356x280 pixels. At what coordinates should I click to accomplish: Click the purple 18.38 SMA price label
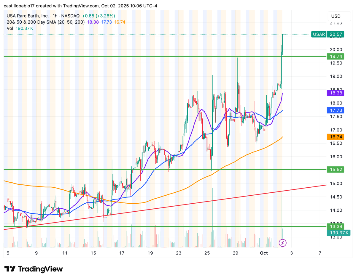(x=336, y=93)
